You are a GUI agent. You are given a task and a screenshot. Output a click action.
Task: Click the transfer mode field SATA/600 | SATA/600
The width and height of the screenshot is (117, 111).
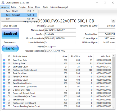point(60,38)
